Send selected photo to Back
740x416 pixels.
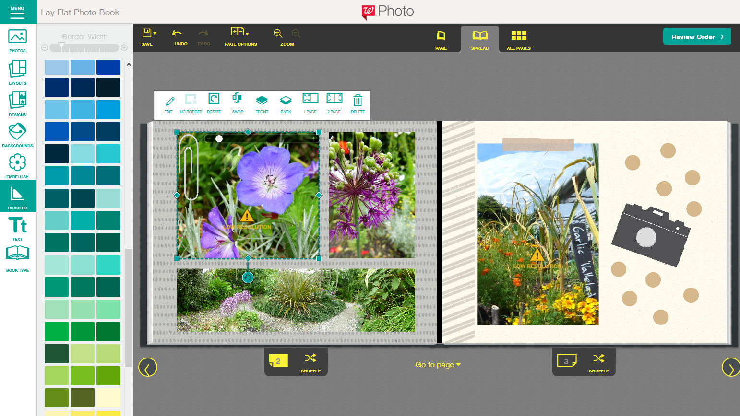tap(286, 104)
